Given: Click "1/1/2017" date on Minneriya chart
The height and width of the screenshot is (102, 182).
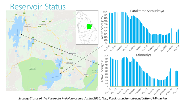Looking at the screenshot, I should 176,91.
